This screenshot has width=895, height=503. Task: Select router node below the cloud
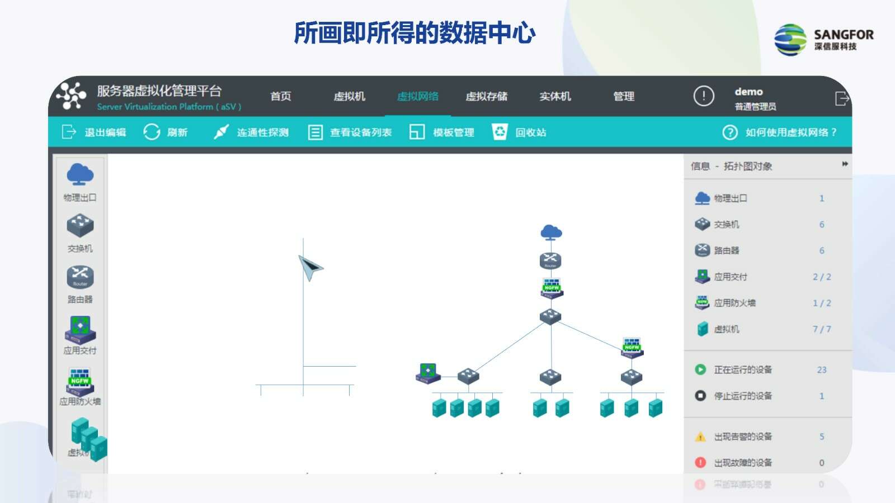(x=550, y=260)
